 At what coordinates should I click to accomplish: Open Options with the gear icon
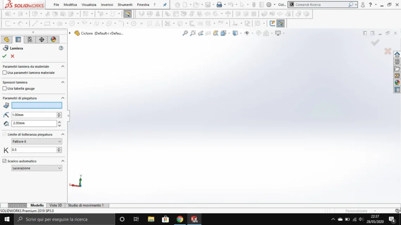tap(269, 5)
